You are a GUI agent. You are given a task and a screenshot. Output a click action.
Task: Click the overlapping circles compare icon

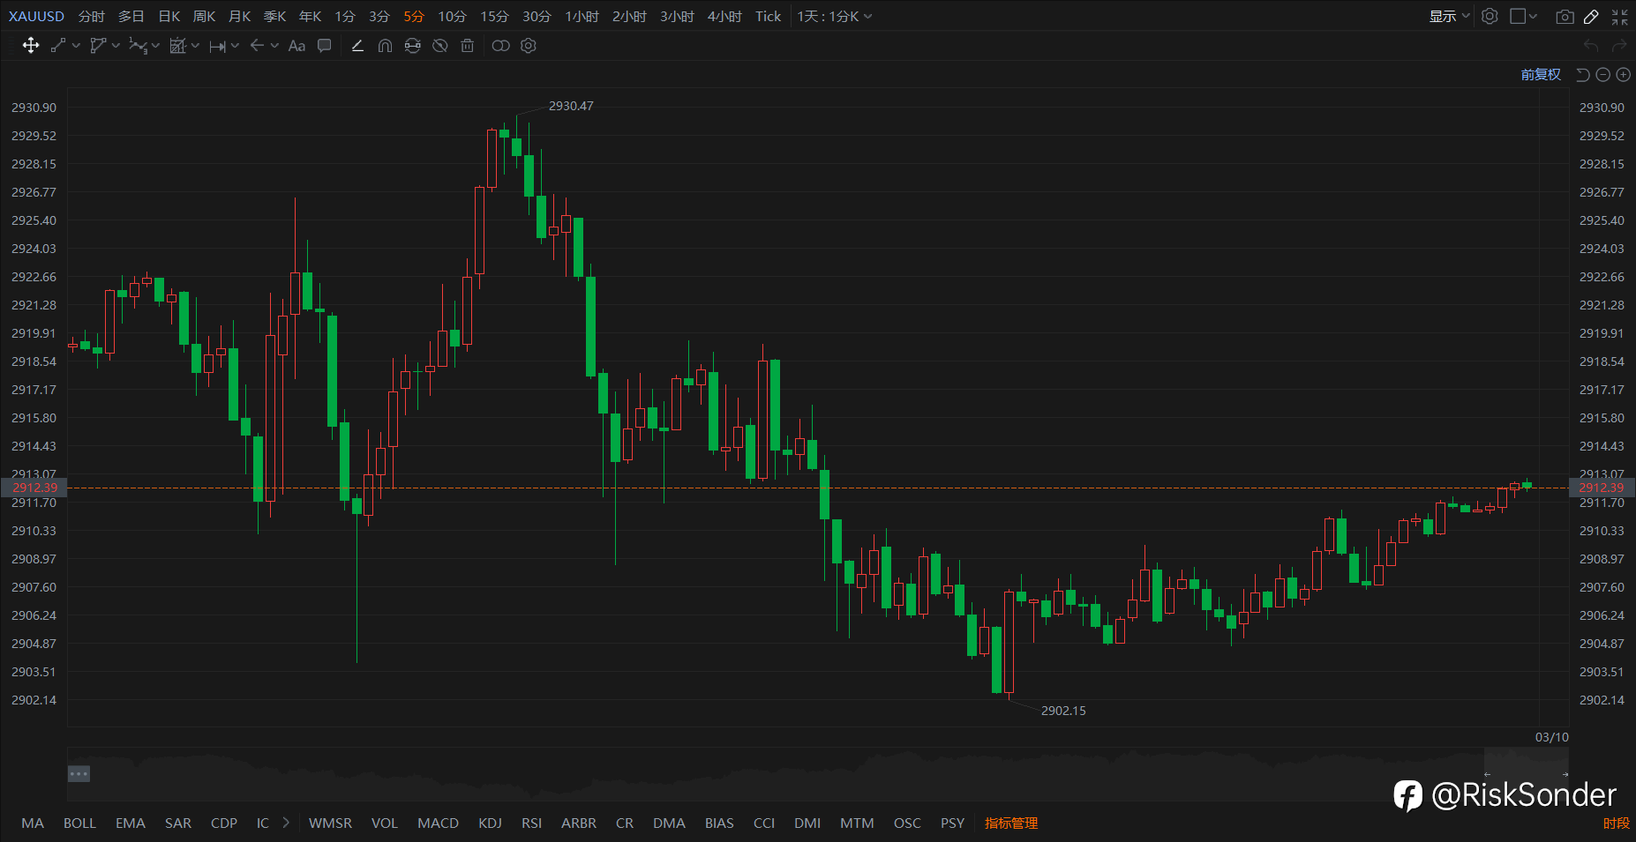coord(500,46)
